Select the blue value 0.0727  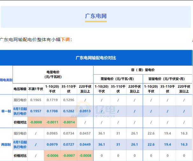tap(69, 144)
